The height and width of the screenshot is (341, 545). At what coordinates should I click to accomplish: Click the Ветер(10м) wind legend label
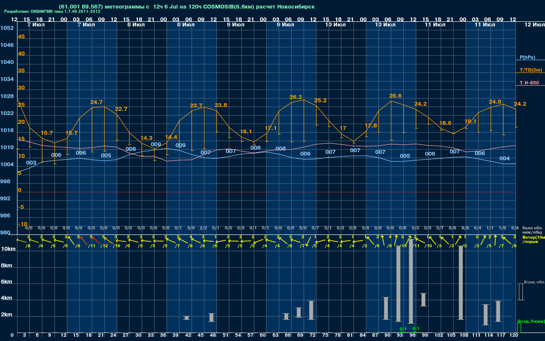click(x=534, y=237)
